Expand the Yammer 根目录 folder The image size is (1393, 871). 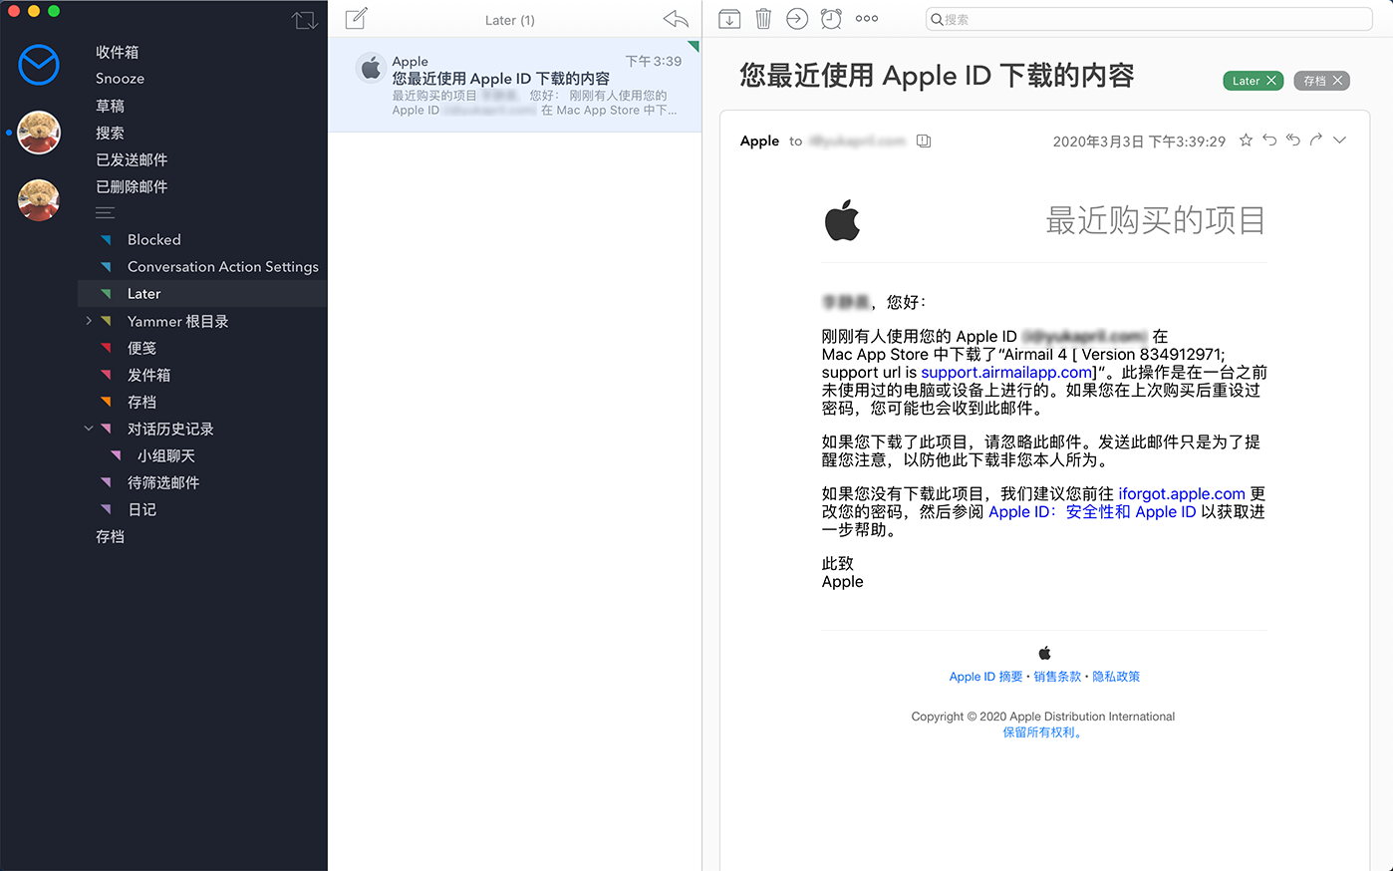click(89, 321)
